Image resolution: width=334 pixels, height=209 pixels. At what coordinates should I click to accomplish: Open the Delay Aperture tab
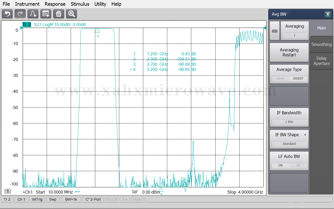tap(321, 61)
